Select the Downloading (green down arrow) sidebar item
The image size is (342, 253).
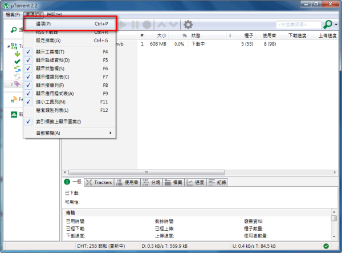17,54
